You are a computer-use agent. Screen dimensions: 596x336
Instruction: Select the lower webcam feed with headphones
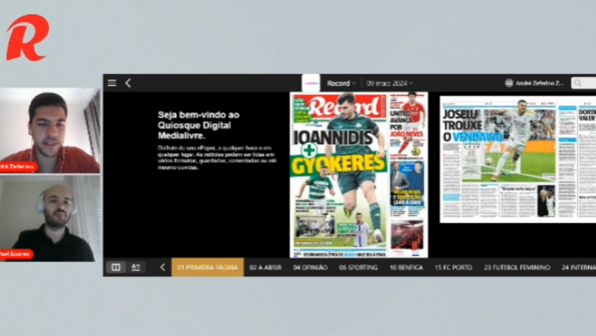(50, 219)
